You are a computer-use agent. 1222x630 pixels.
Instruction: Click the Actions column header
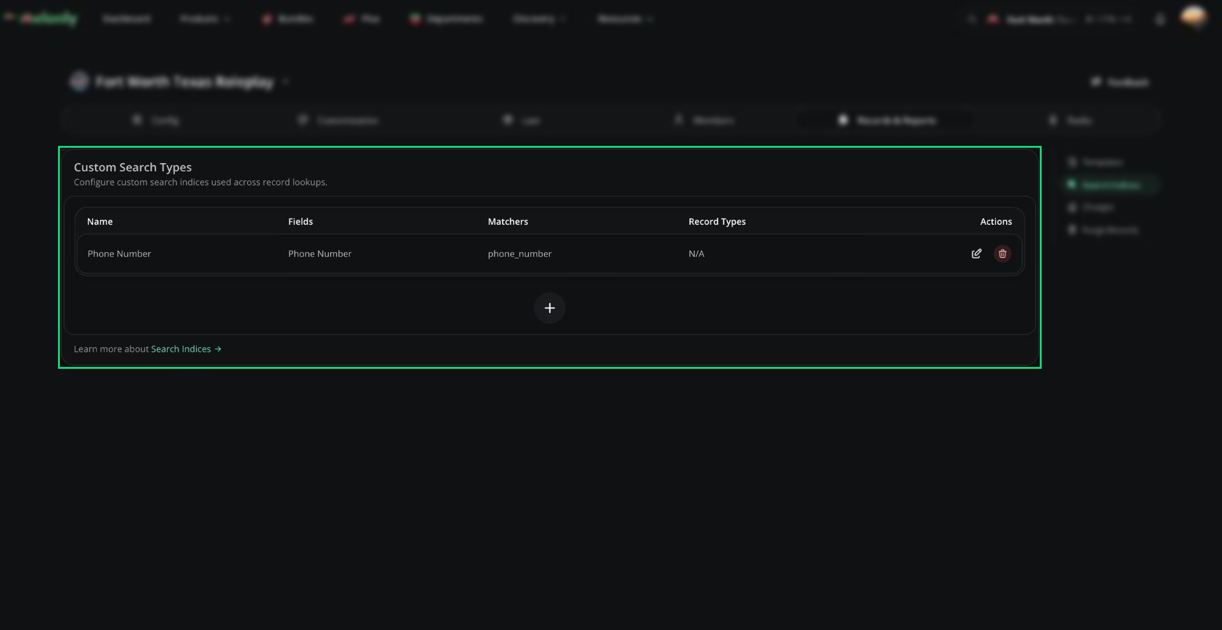[996, 222]
